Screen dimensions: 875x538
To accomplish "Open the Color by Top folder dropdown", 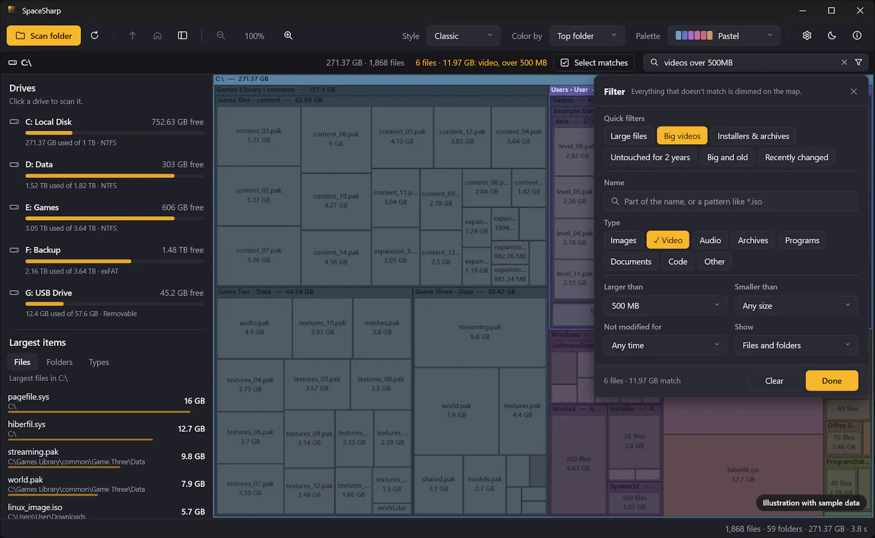I will tap(587, 36).
